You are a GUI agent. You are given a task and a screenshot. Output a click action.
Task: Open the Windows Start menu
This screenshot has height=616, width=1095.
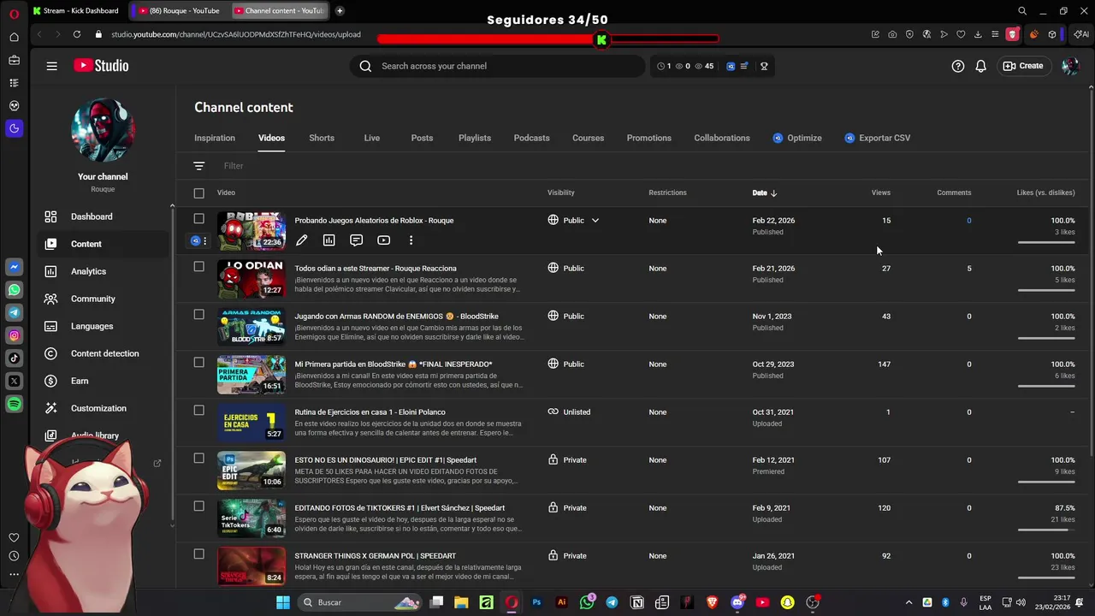coord(283,602)
